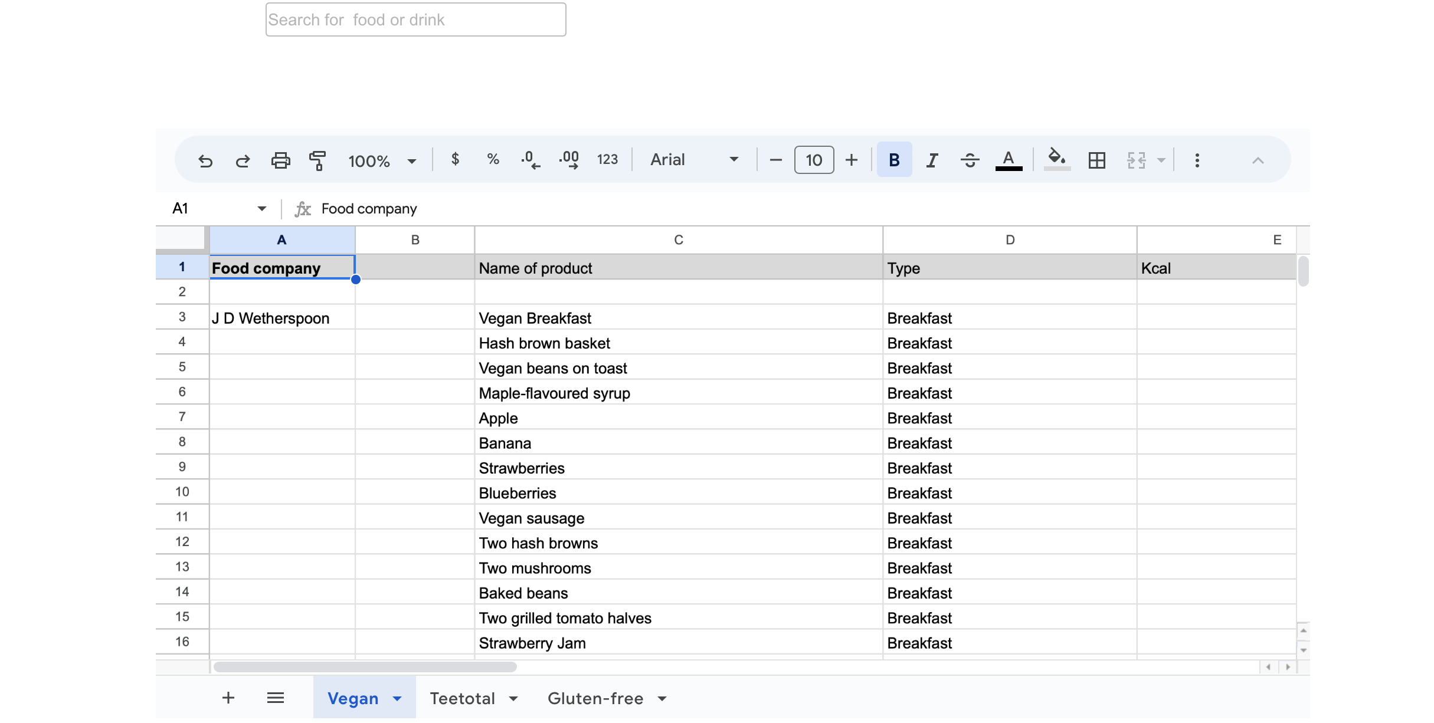Open the All sheets list icon
Viewport: 1434px width, 723px height.
click(276, 698)
